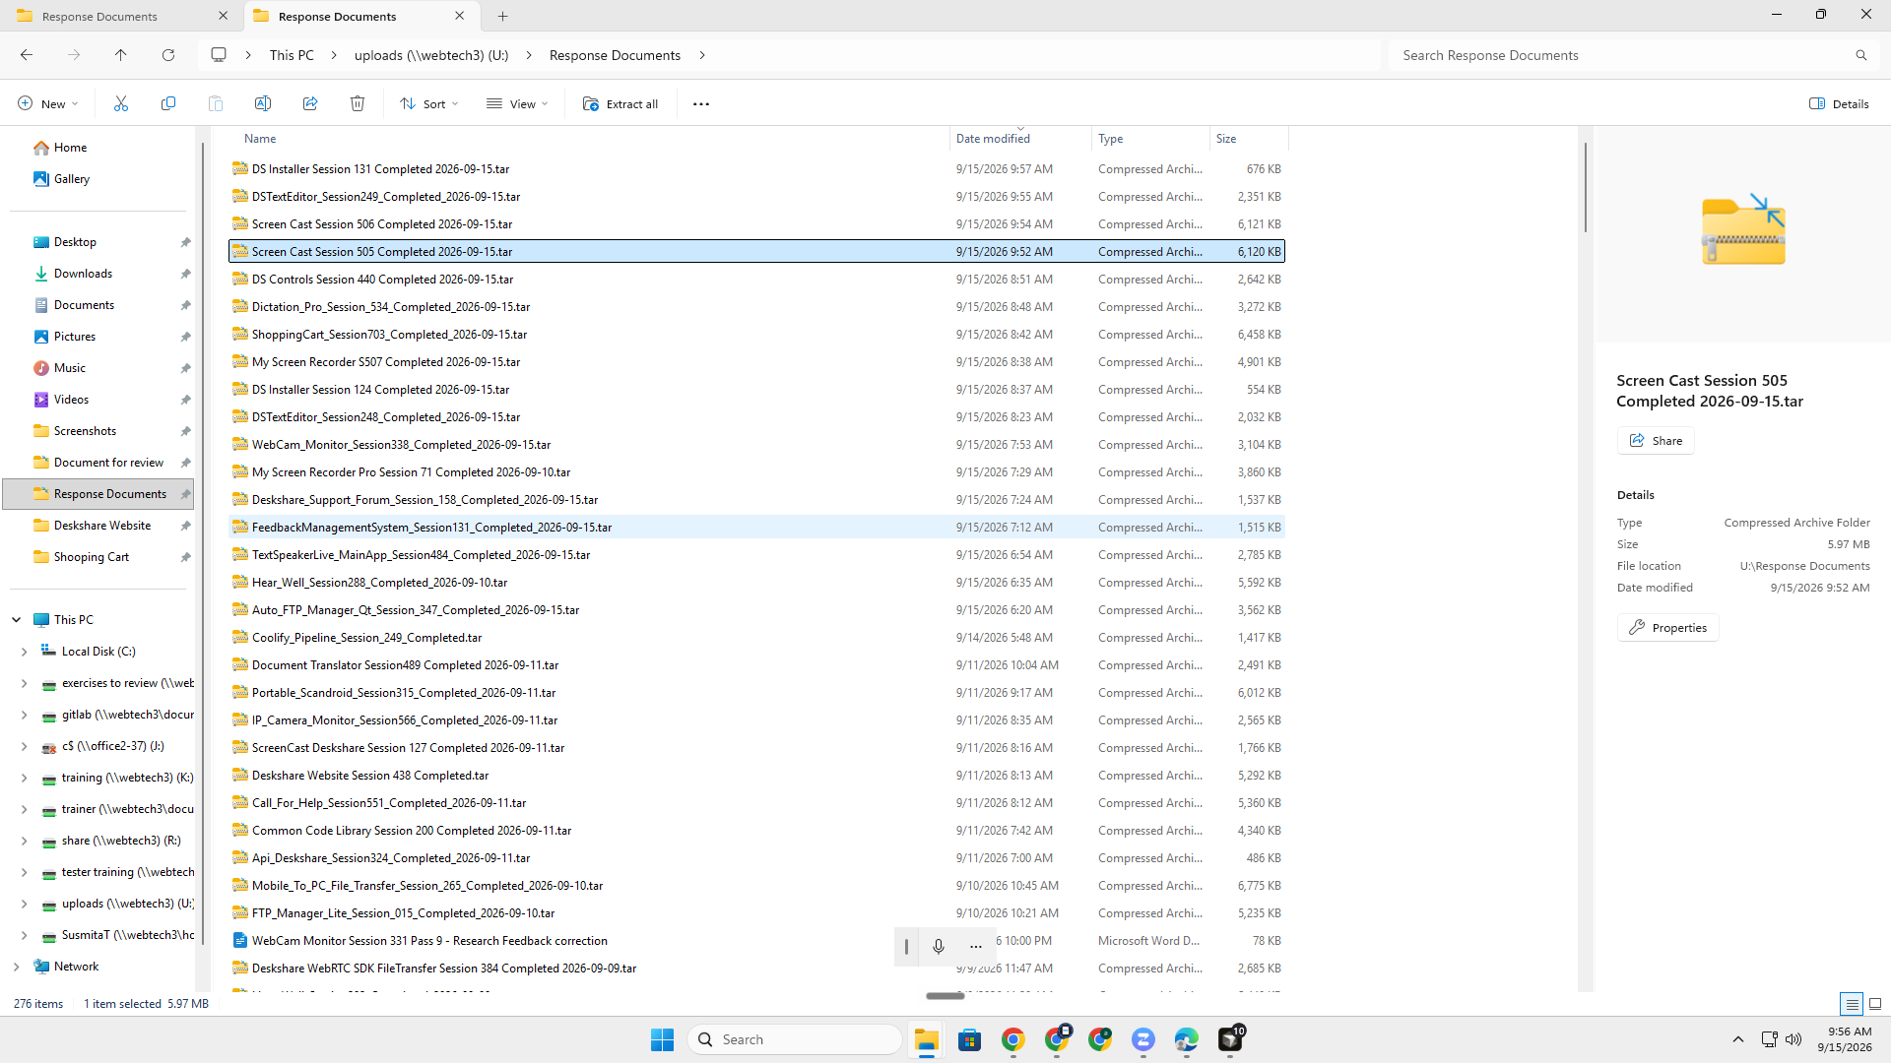
Task: Select WebCam Monitor Session 331 Word document
Action: pos(756,941)
